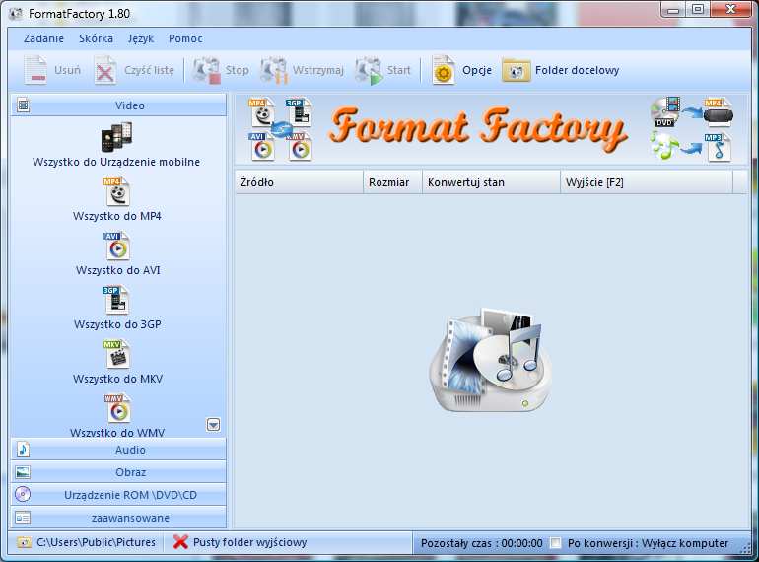Click the Konwertuj stan column header
Screen dimensions: 759x562
[x=491, y=182]
